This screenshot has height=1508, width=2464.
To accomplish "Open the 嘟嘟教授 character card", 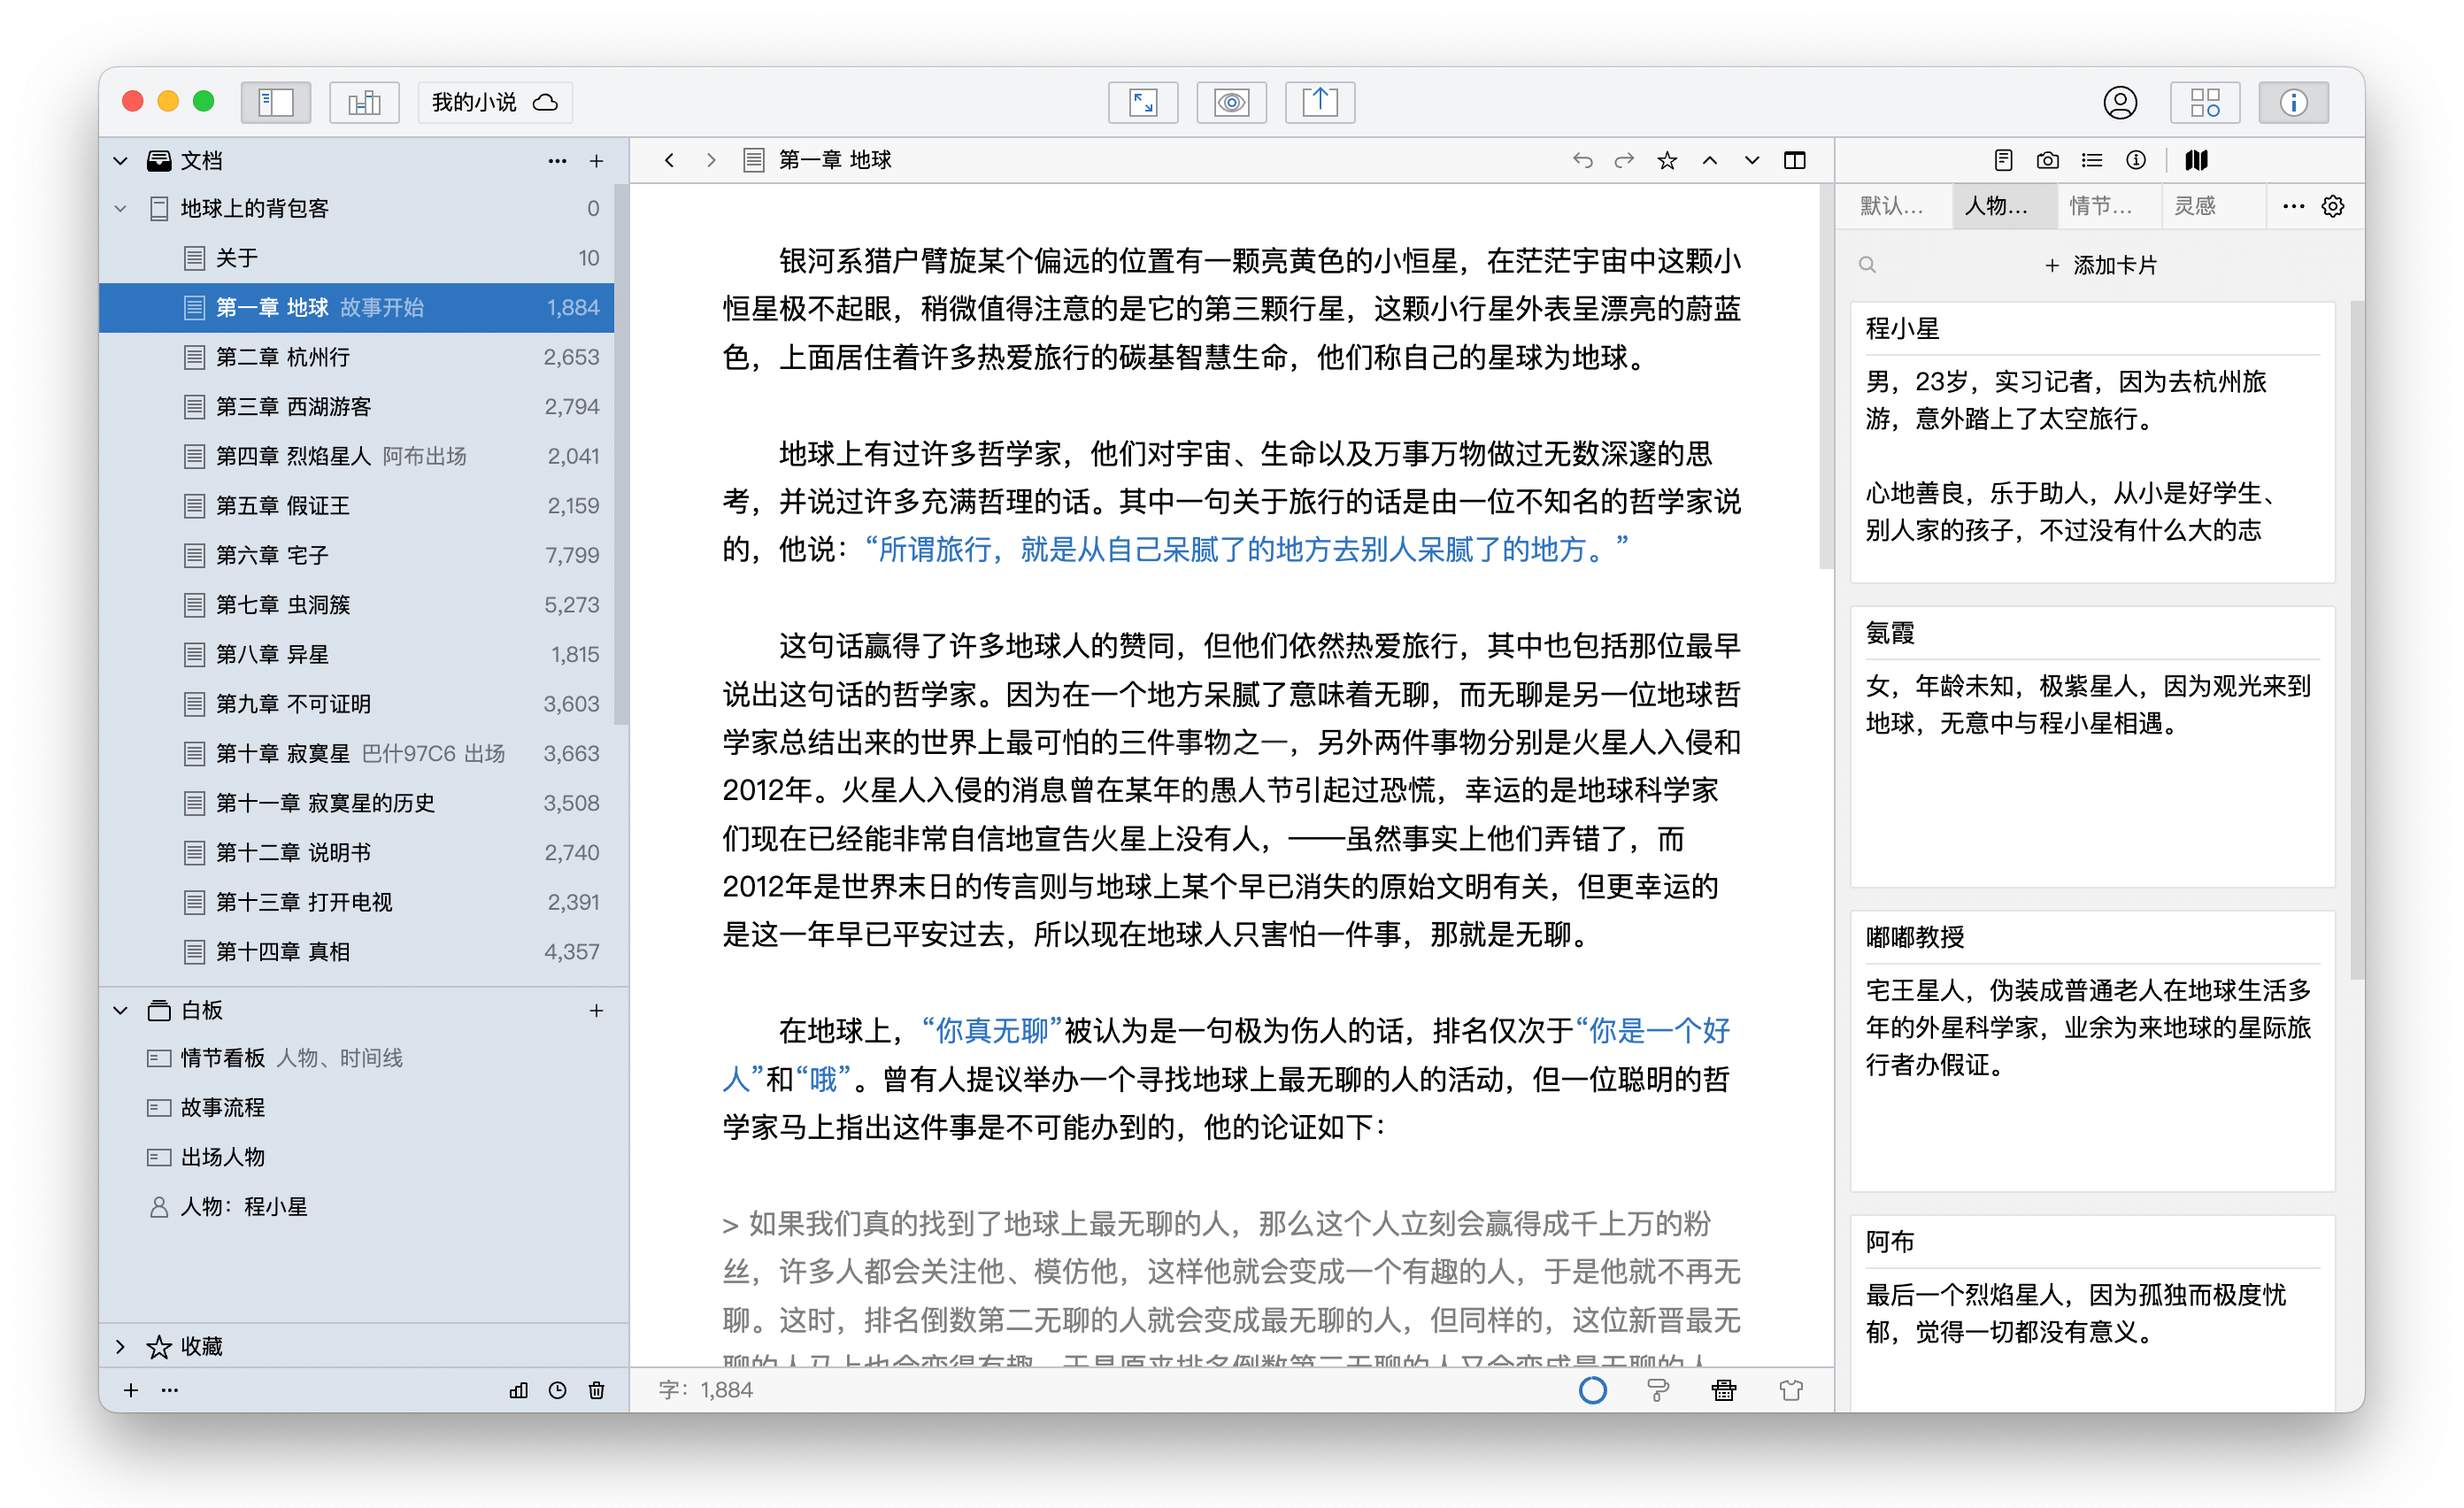I will point(2091,1050).
